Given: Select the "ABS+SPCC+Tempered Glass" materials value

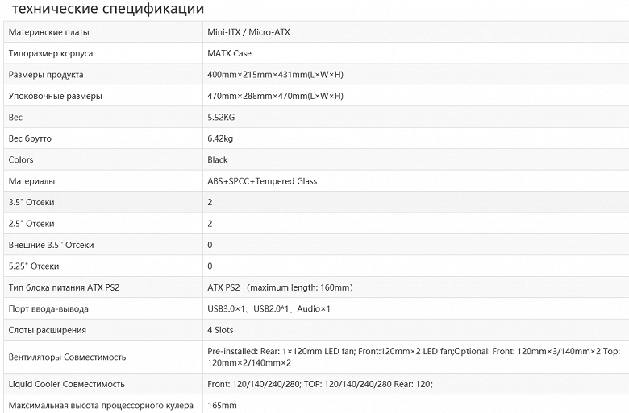Looking at the screenshot, I should tap(262, 181).
